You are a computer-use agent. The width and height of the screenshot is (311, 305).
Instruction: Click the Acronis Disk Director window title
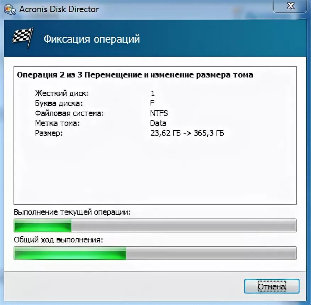[59, 9]
